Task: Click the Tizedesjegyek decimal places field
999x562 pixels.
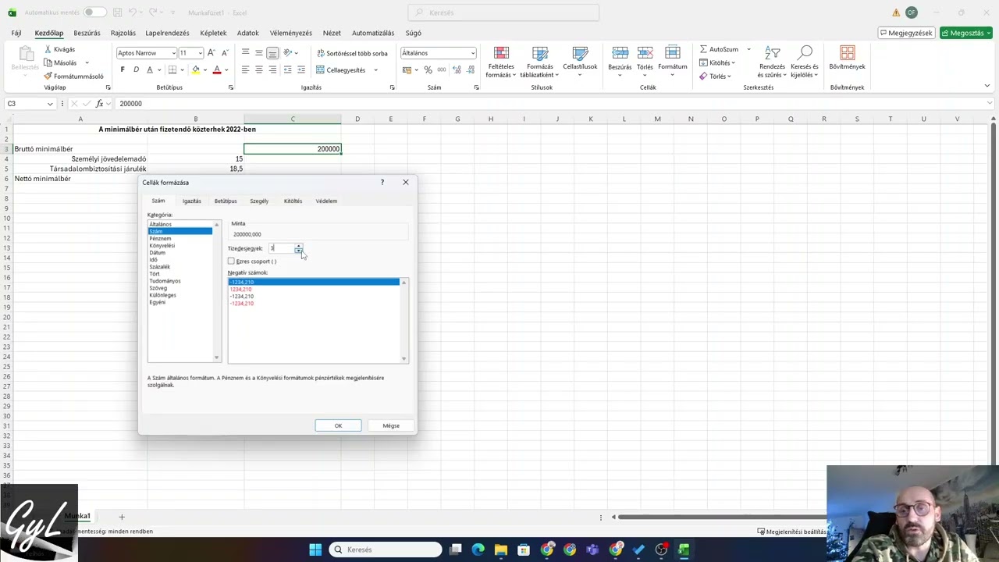Action: click(281, 248)
